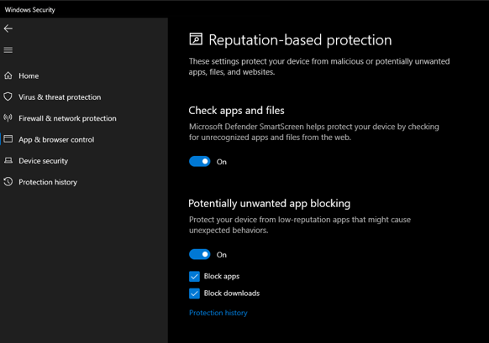Viewport: 489px width, 343px height.
Task: Click the Firewall network antenna icon
Action: pyautogui.click(x=8, y=118)
